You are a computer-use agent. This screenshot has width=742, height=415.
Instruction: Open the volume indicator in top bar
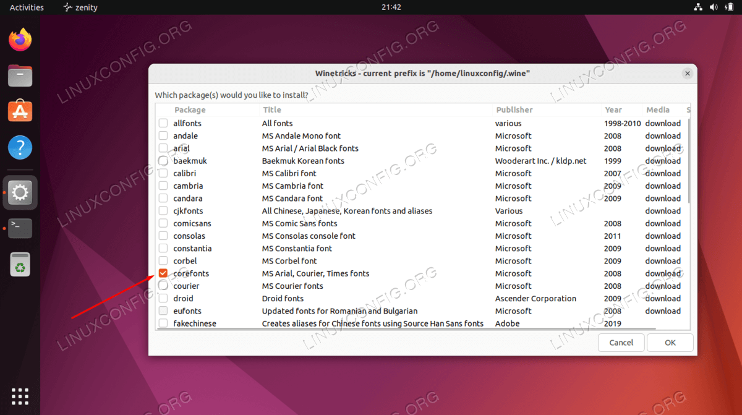714,7
